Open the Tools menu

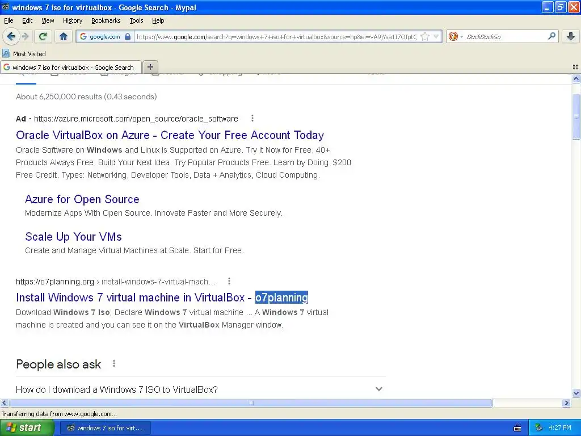click(x=136, y=20)
